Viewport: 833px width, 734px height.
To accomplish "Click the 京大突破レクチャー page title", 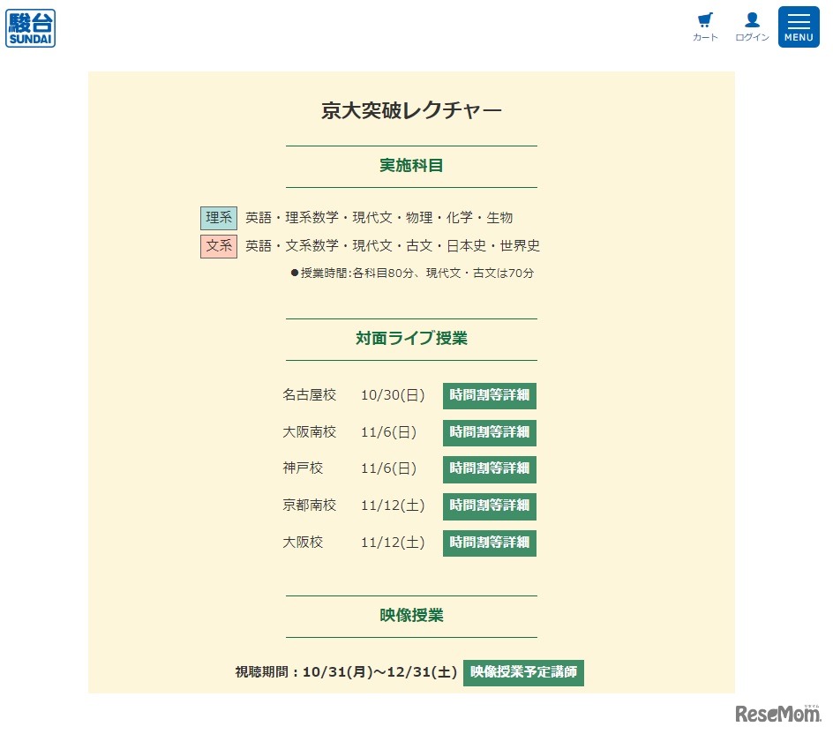I will pos(411,109).
